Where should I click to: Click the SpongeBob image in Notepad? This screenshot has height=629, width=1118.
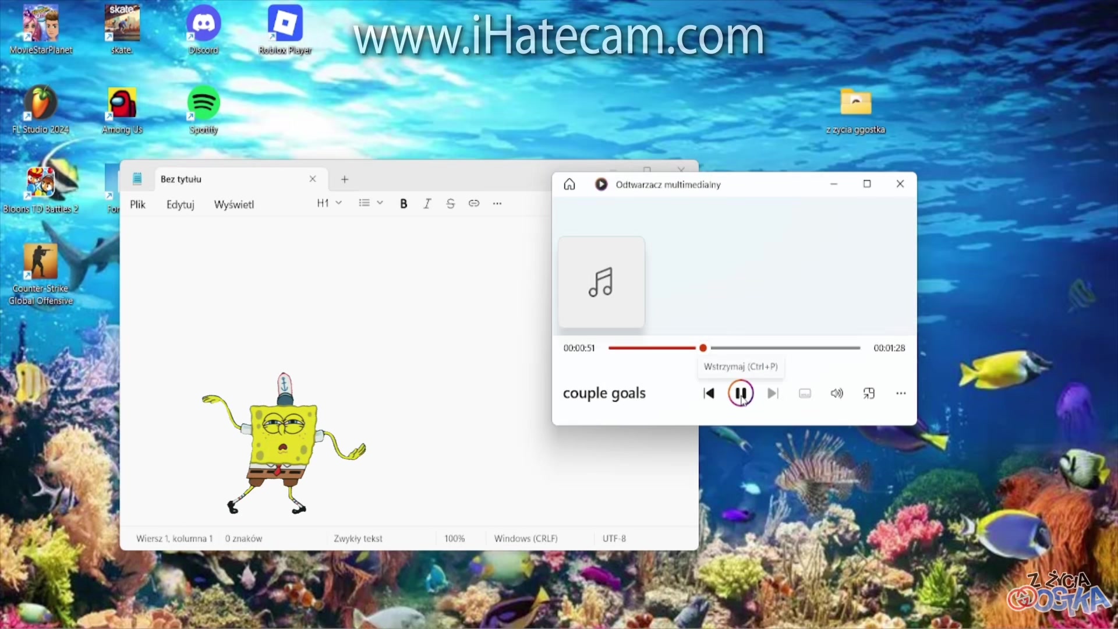coord(284,444)
